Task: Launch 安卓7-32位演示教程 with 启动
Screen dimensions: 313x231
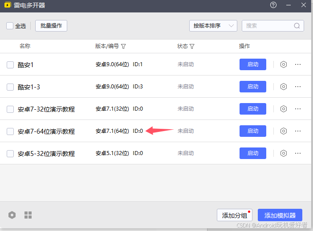Action: click(253, 109)
